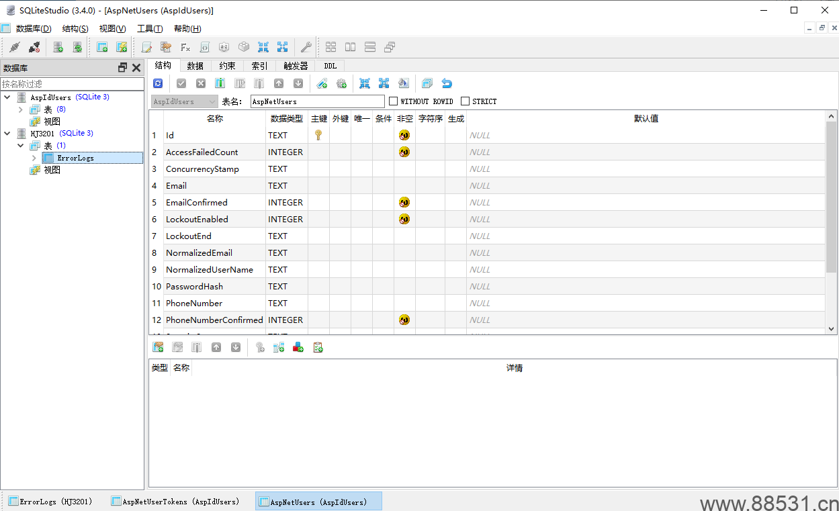Open the 视图 menu

tap(112, 28)
